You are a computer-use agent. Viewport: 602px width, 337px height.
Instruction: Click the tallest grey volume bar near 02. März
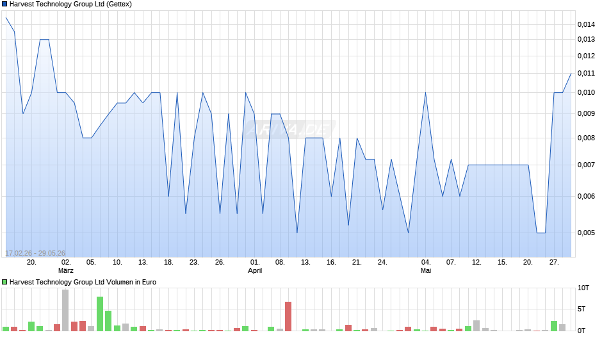pyautogui.click(x=65, y=310)
